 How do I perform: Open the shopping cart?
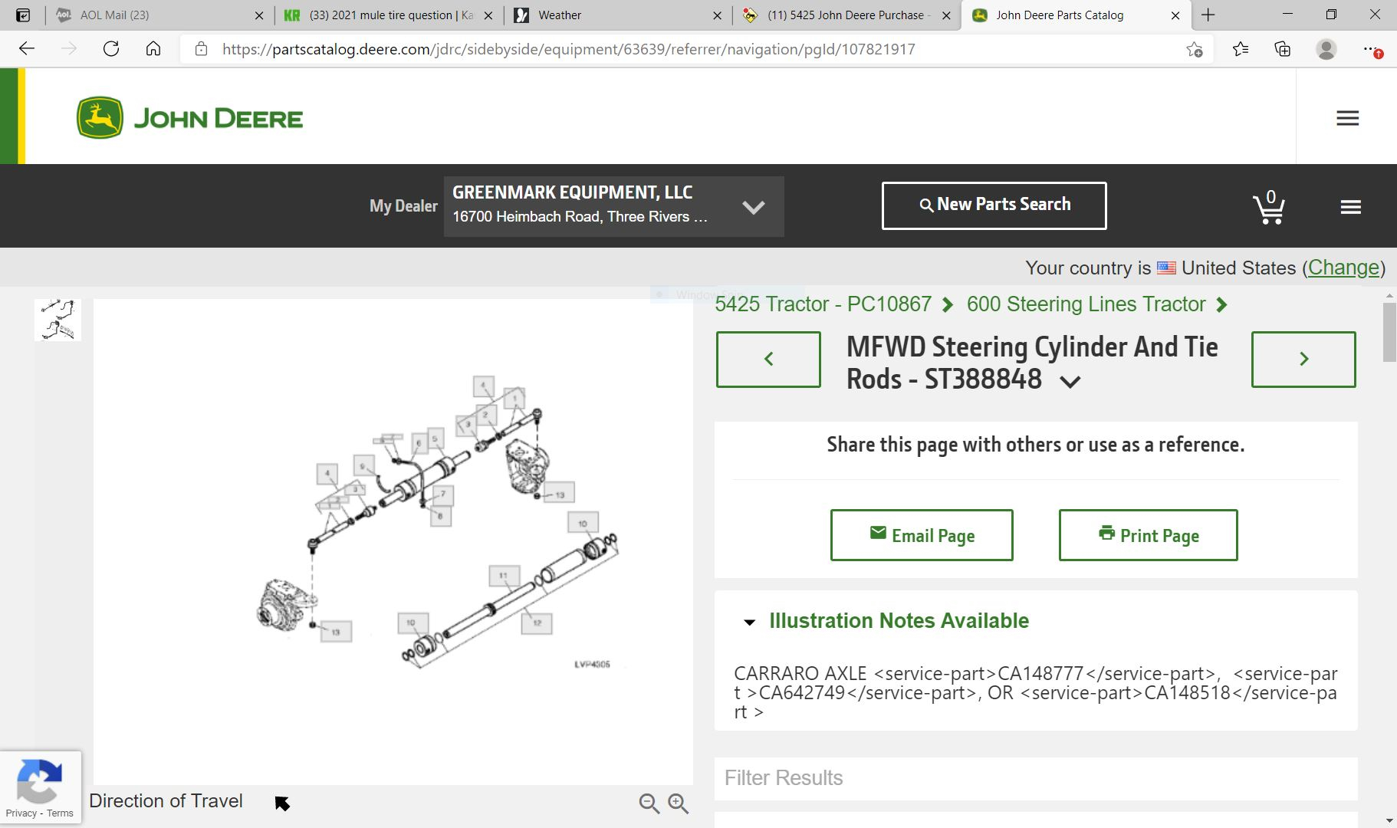coord(1269,207)
